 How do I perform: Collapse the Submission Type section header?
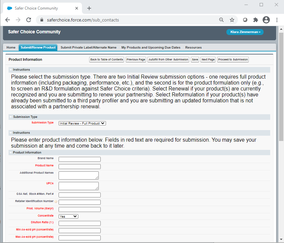coord(11,117)
